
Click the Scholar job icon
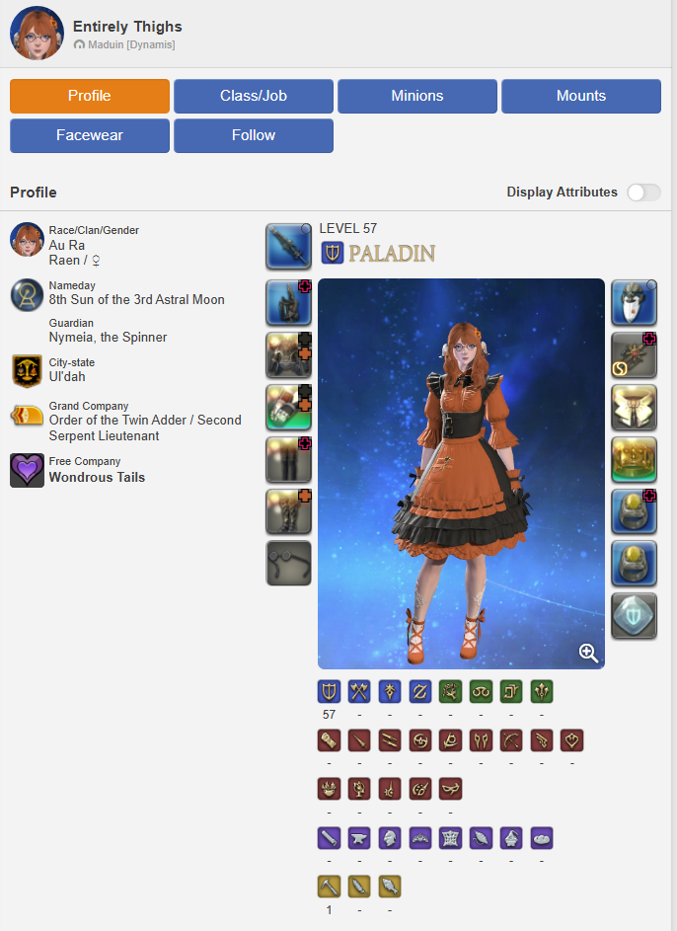point(481,692)
